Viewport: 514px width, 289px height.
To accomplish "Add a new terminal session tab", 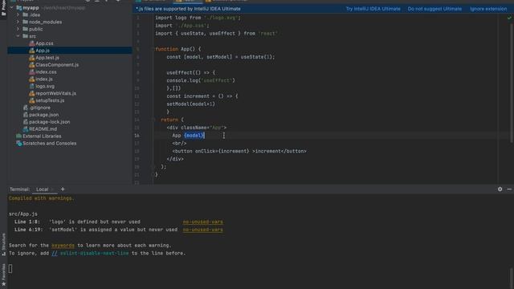I will [x=63, y=189].
